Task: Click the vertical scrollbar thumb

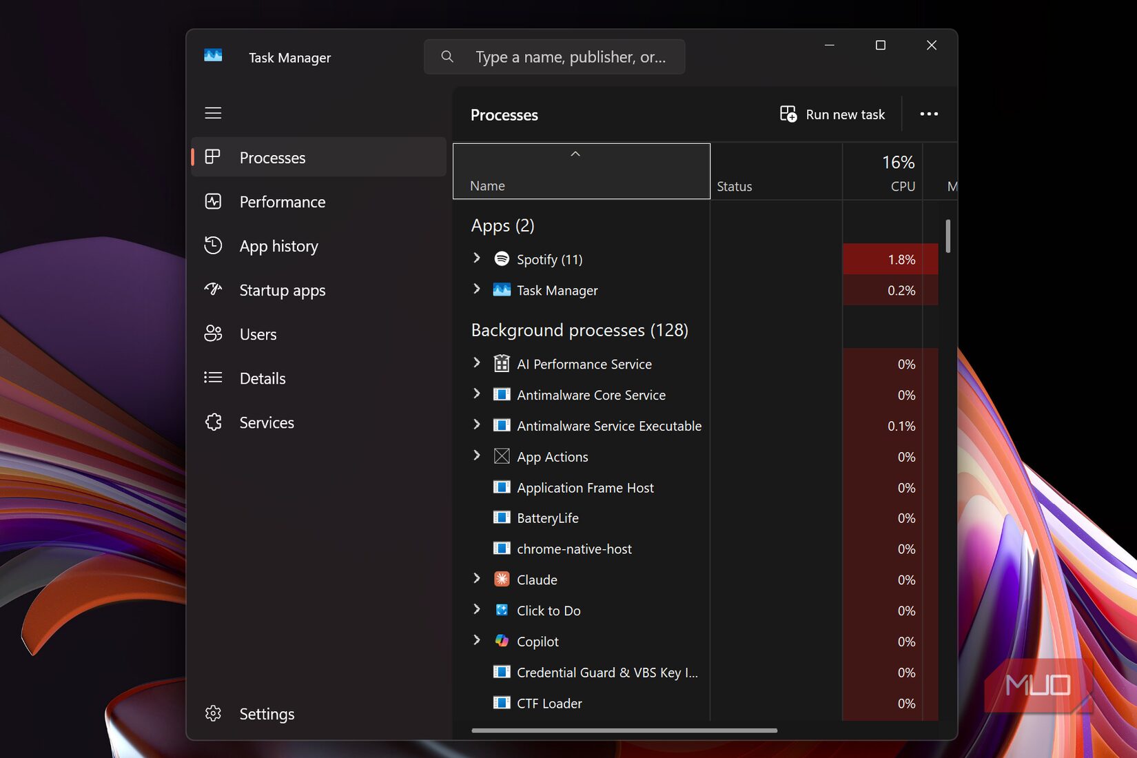Action: click(x=948, y=236)
